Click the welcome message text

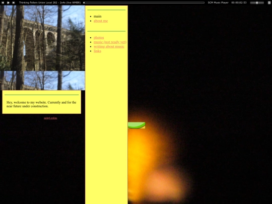point(41,104)
